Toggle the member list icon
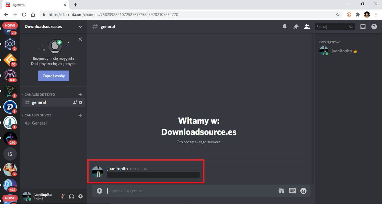 (307, 27)
